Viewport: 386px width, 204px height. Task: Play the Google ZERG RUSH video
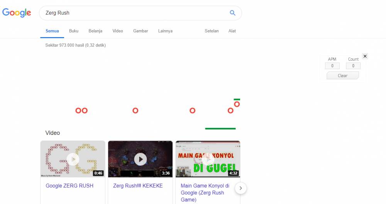tap(73, 159)
